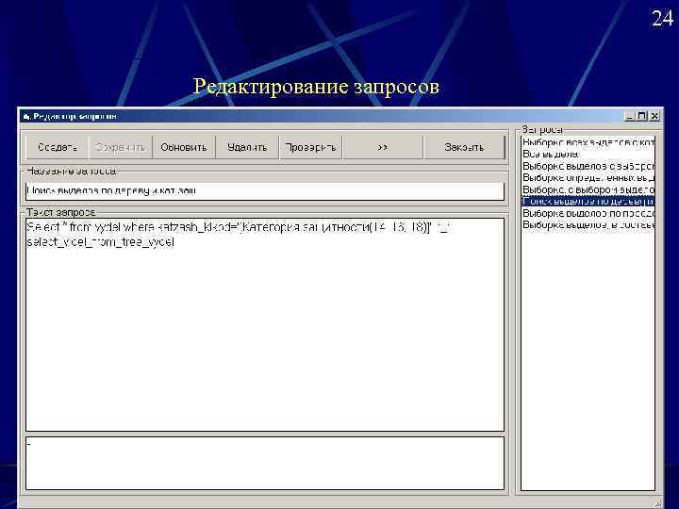This screenshot has height=509, width=679.
Task: Click into the Название запроса field
Action: click(265, 190)
